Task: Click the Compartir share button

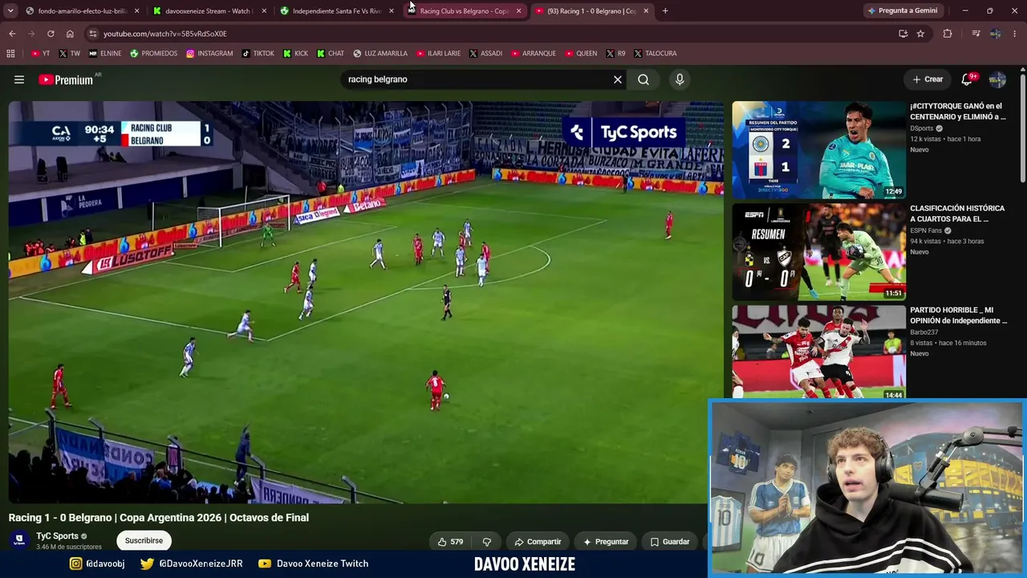Action: [x=538, y=542]
